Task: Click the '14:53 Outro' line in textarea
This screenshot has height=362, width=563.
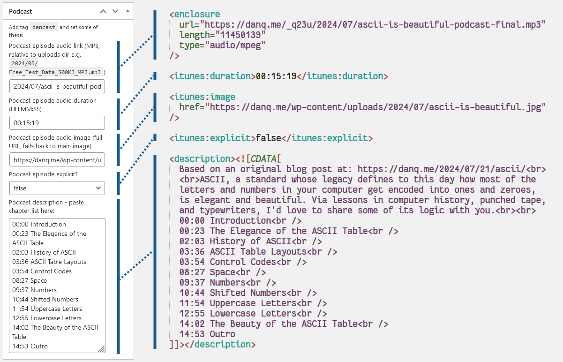Action: (30, 346)
